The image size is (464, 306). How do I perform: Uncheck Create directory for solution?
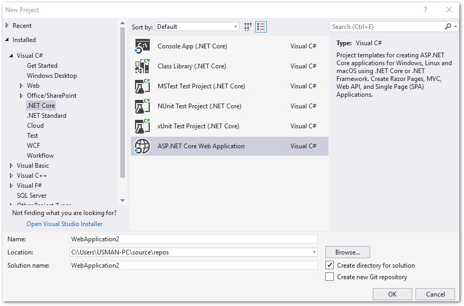[330, 266]
